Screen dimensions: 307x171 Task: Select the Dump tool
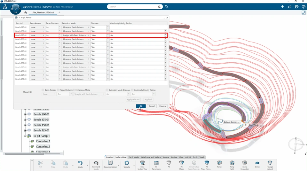click(x=257, y=164)
